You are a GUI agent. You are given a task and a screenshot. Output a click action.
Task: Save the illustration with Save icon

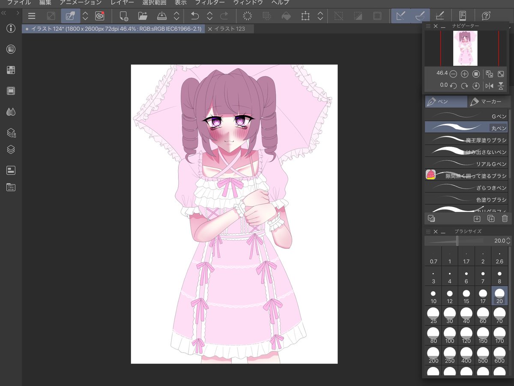tap(161, 16)
